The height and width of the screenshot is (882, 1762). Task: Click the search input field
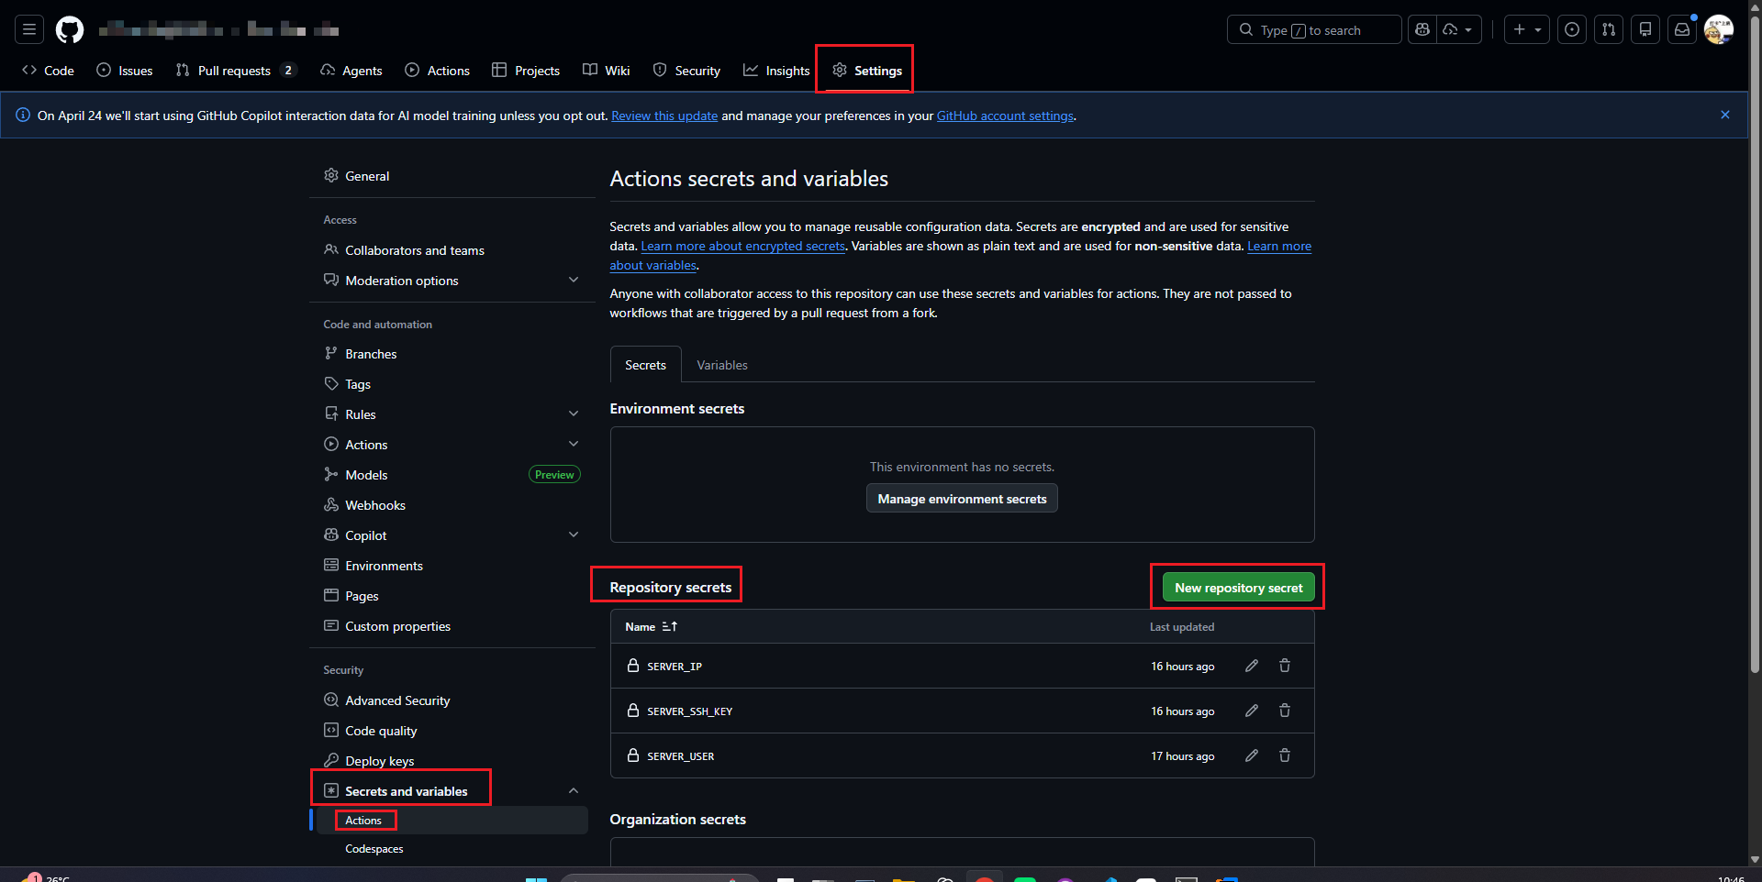coord(1313,30)
